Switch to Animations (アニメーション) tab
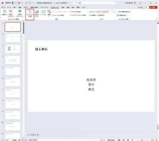Image resolution: width=159 pixels, height=141 pixels. pos(45,7)
